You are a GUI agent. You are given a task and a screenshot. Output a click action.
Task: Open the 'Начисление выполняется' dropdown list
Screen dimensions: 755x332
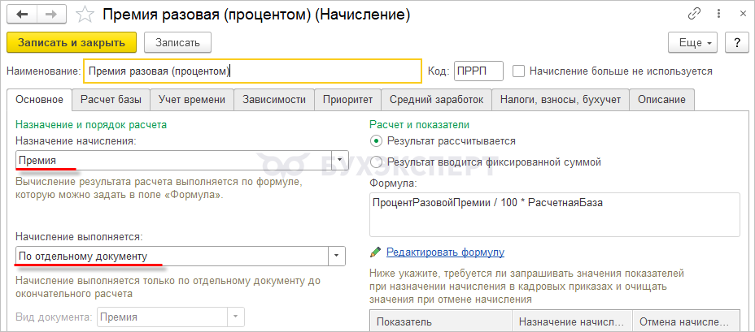(337, 257)
